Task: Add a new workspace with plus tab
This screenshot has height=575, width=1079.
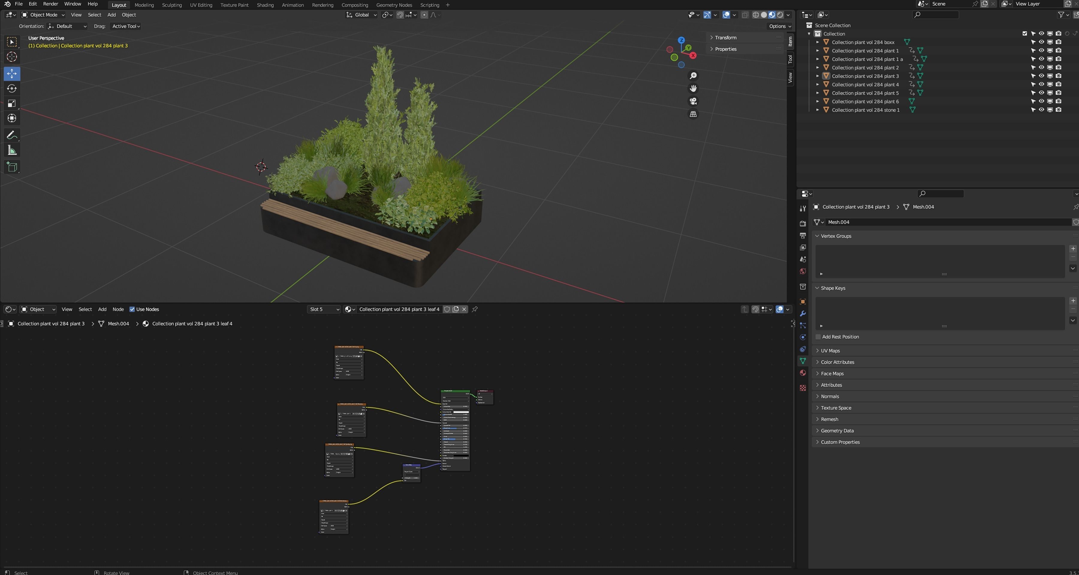Action: coord(447,5)
